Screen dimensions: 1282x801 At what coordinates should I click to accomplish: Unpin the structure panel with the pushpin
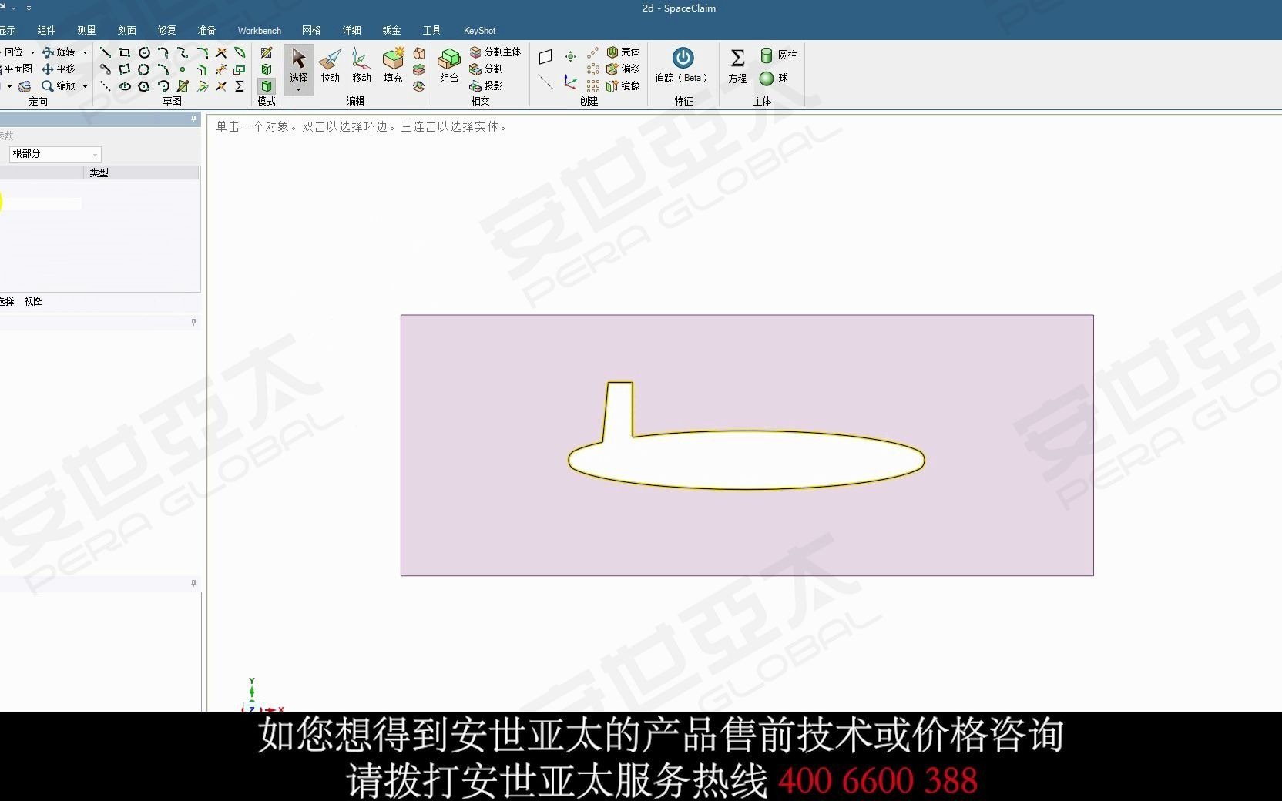coord(193,119)
